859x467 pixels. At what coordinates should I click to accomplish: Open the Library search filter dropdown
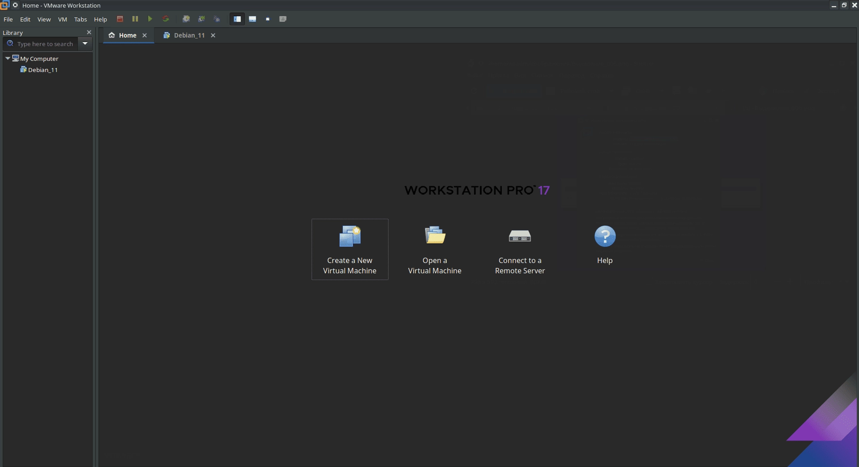click(85, 43)
